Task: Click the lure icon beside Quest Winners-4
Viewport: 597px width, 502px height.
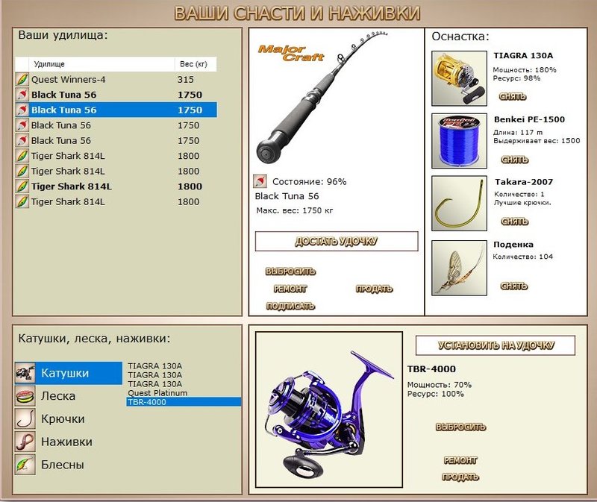Action: pos(22,80)
